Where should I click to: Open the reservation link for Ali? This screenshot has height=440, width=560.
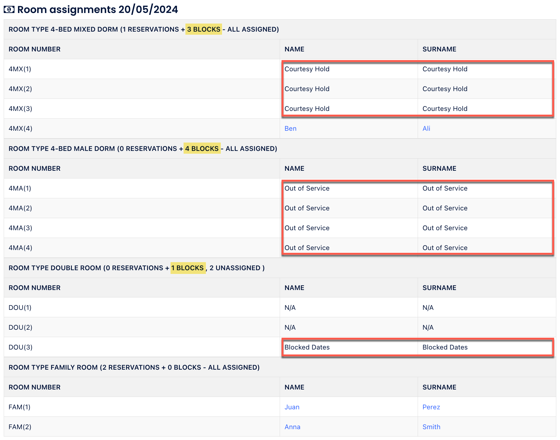pyautogui.click(x=426, y=128)
